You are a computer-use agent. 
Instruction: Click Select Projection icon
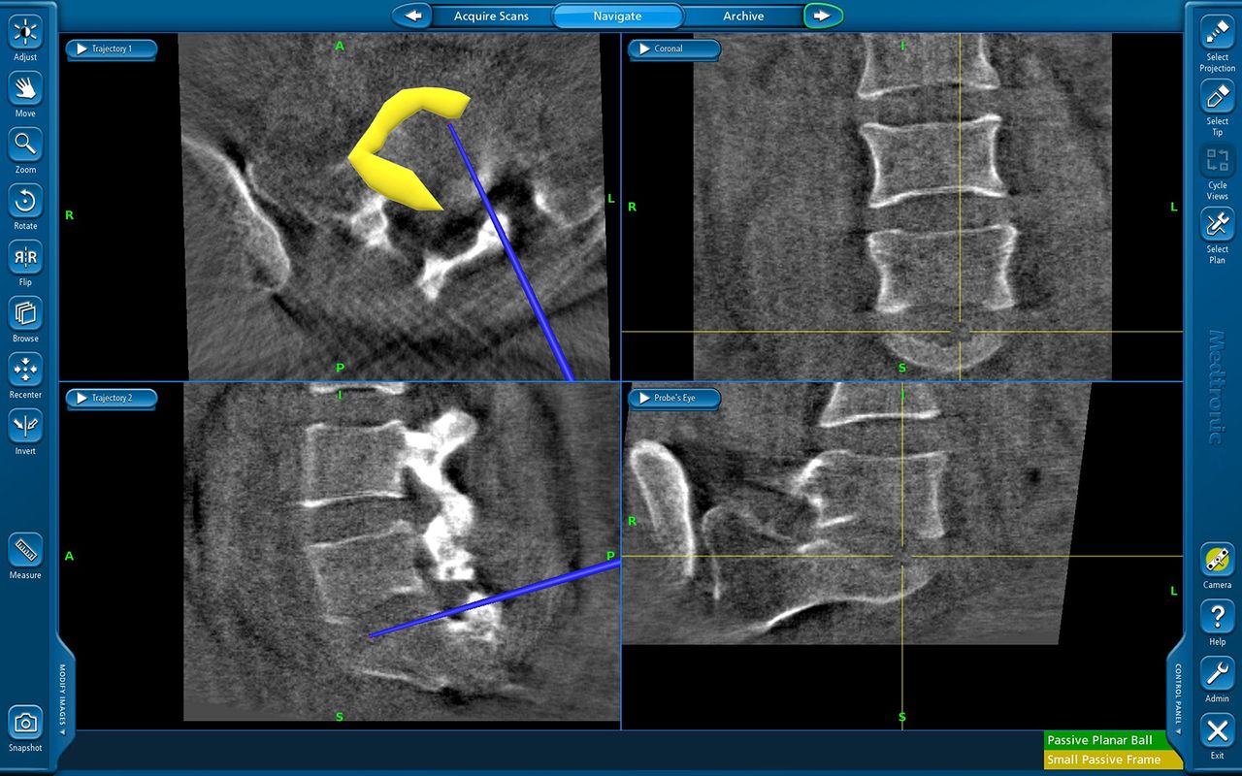(1217, 32)
